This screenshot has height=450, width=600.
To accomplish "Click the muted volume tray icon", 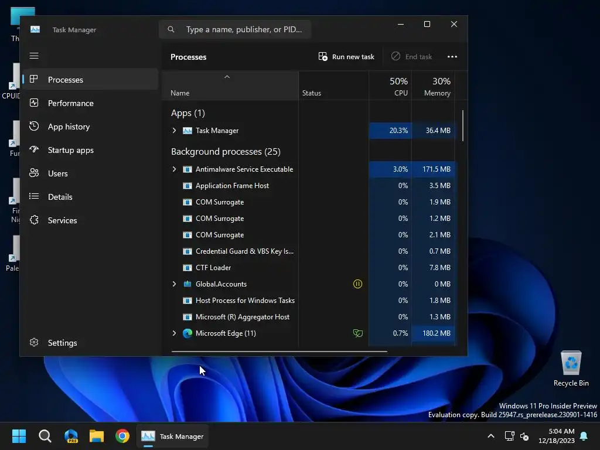I will 524,436.
